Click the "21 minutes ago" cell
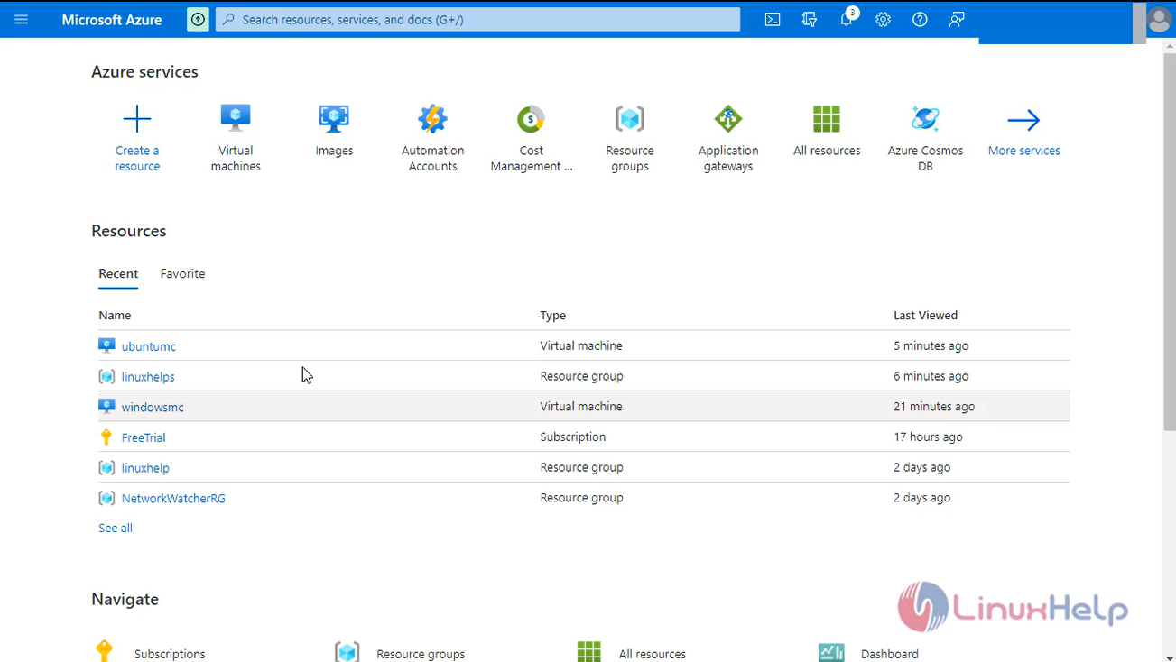Screen dimensions: 1176x662 click(934, 407)
